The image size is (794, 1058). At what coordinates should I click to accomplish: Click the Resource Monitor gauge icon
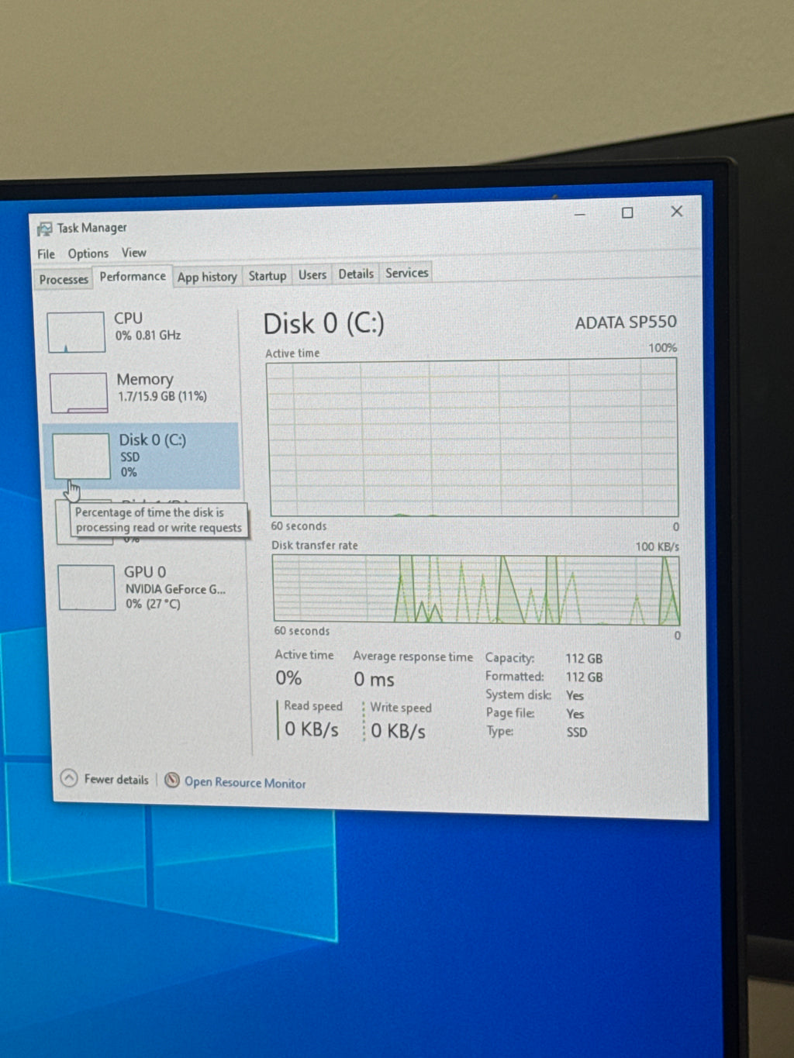click(x=172, y=780)
